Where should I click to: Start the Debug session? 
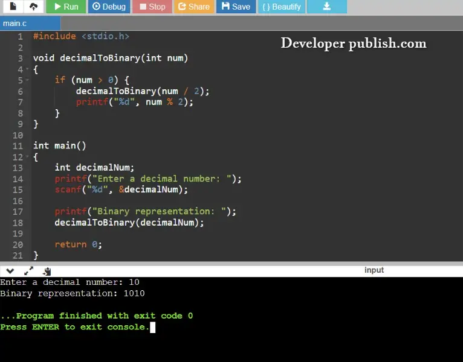pyautogui.click(x=109, y=7)
